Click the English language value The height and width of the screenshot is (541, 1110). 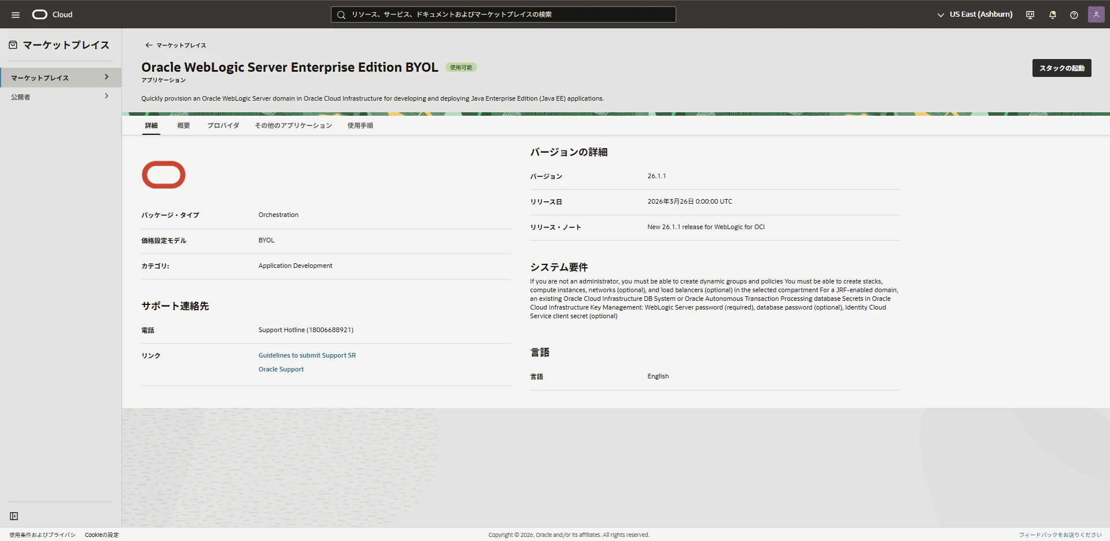click(x=658, y=376)
